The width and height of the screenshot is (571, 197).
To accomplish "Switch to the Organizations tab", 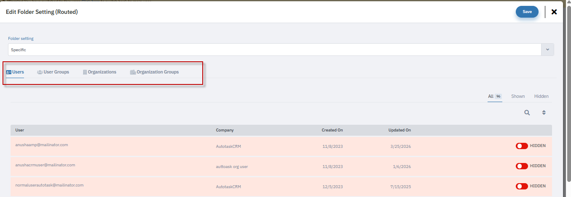I will (x=102, y=72).
